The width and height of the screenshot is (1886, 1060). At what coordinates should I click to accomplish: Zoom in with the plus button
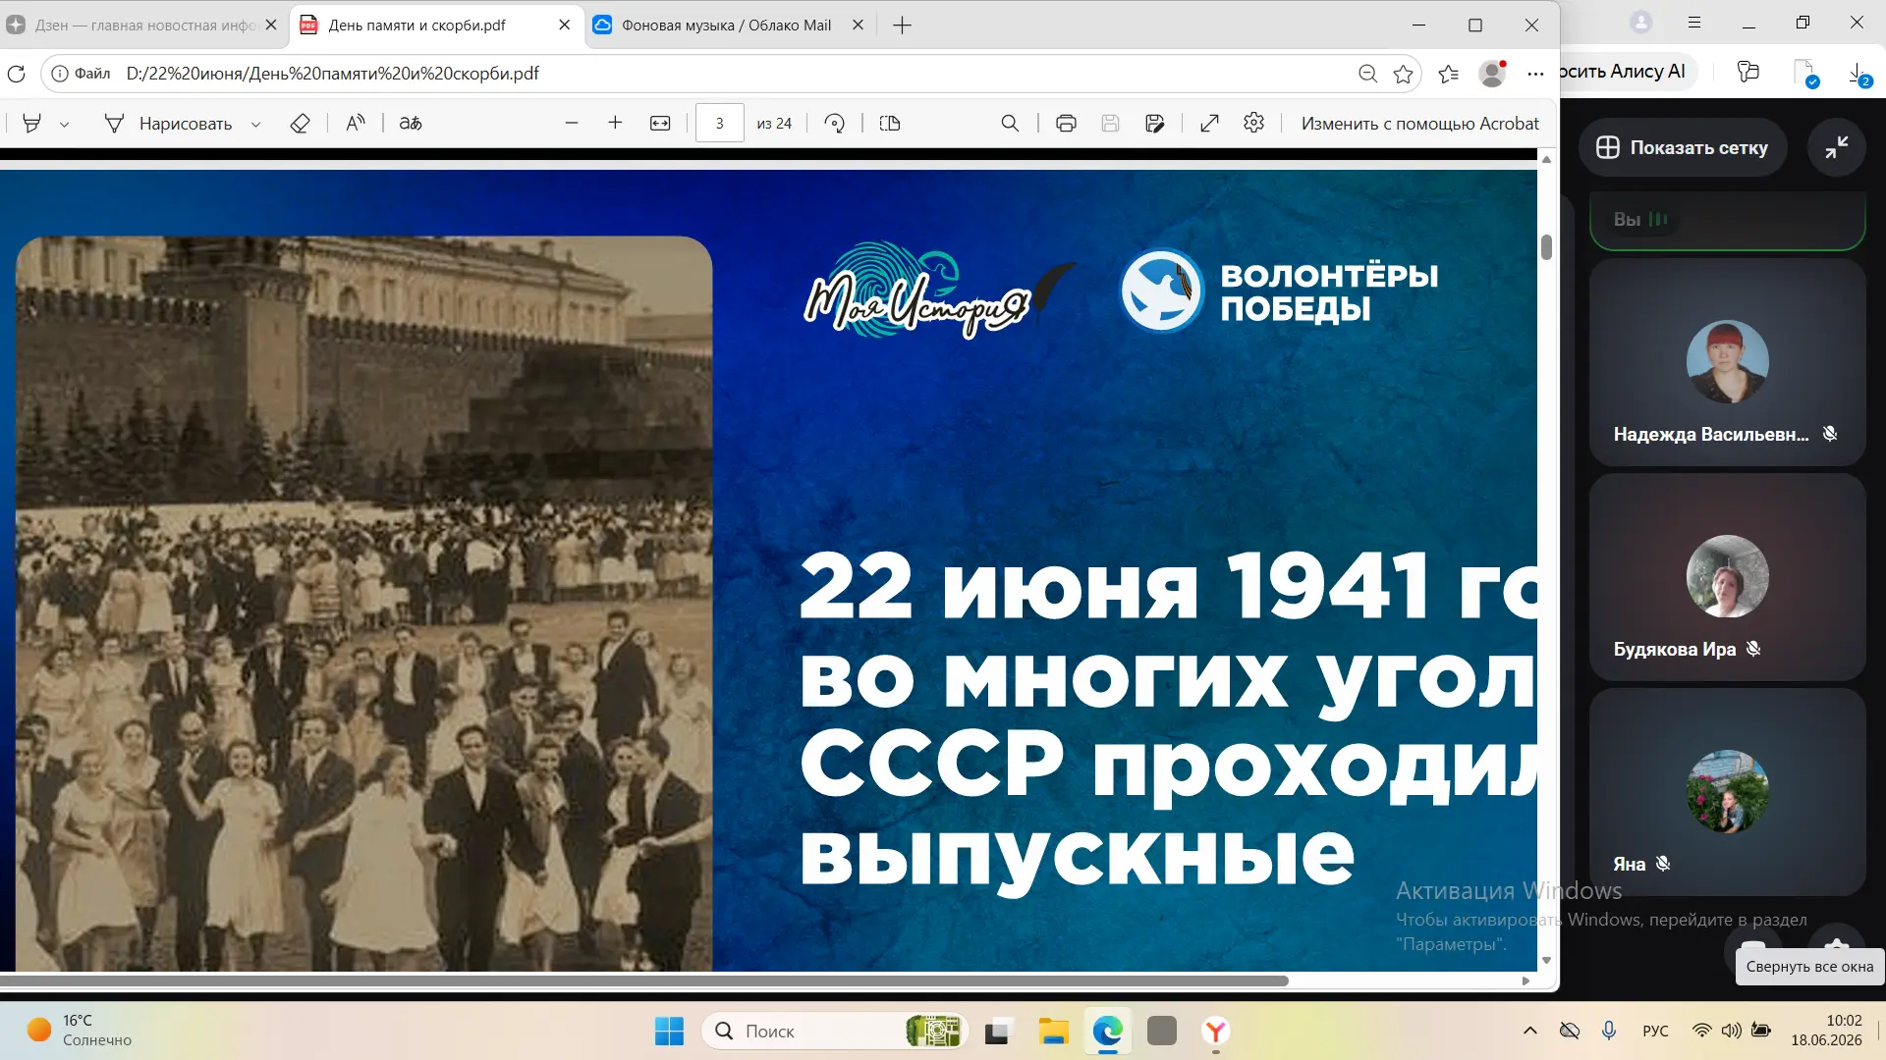(x=615, y=124)
